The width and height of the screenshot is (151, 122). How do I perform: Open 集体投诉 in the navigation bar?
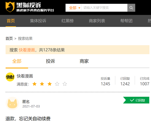click(38, 21)
